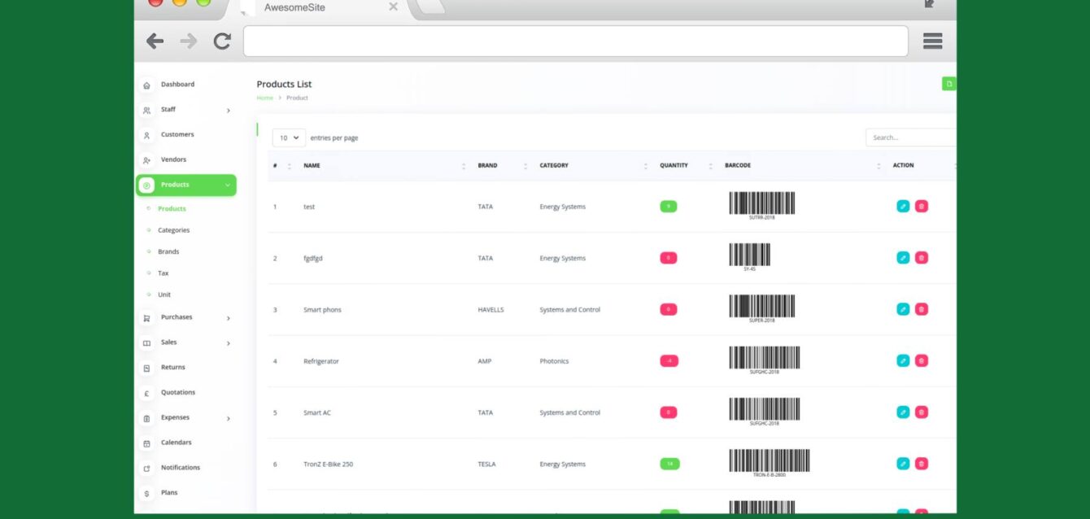Open the entries per page dropdown

tap(289, 137)
